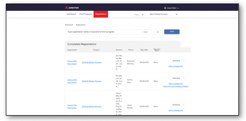Viewport: 246px width, 121px height.
Task: Click the Organization column header
Action: click(x=72, y=50)
